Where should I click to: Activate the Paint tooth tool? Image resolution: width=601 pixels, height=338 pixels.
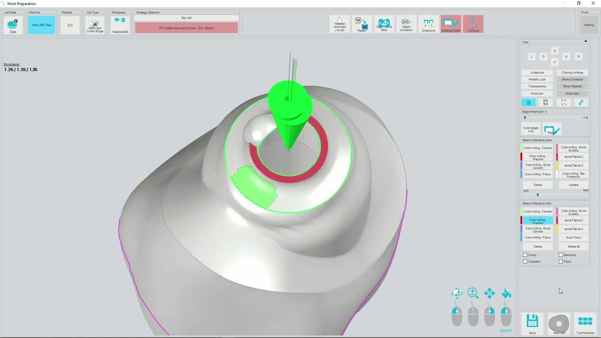tap(552, 130)
